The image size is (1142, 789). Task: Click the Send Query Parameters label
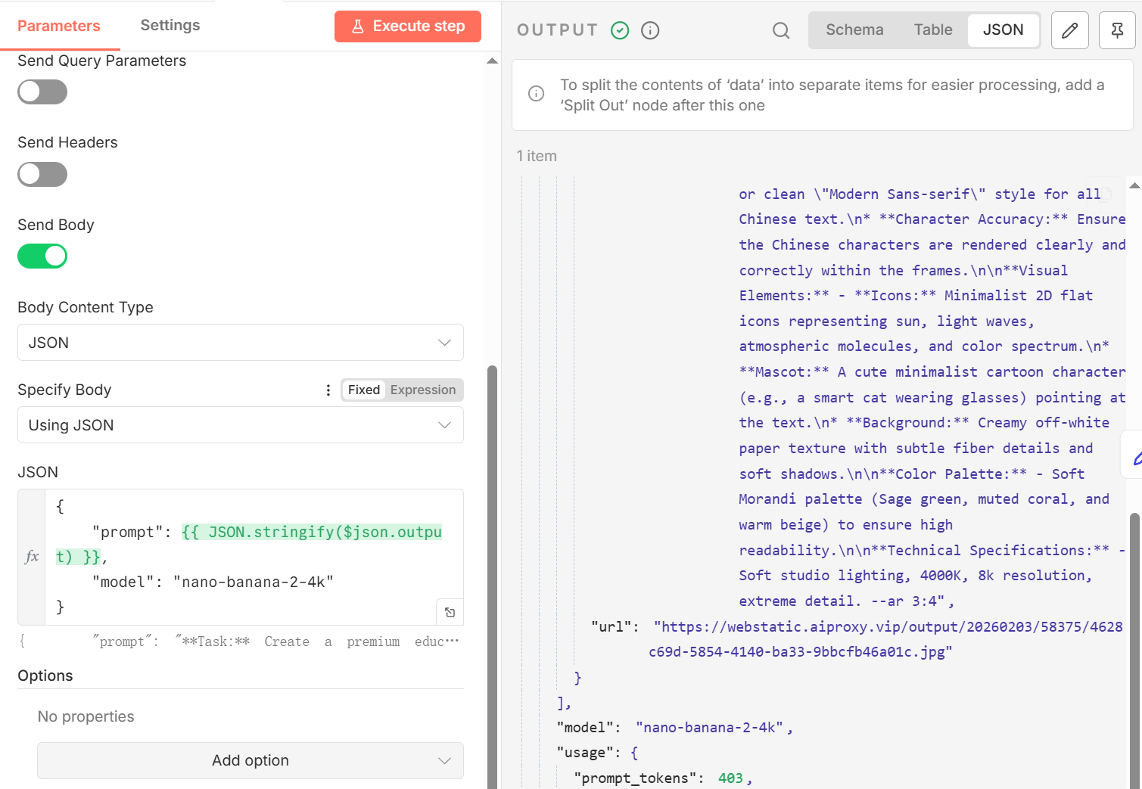pyautogui.click(x=101, y=61)
